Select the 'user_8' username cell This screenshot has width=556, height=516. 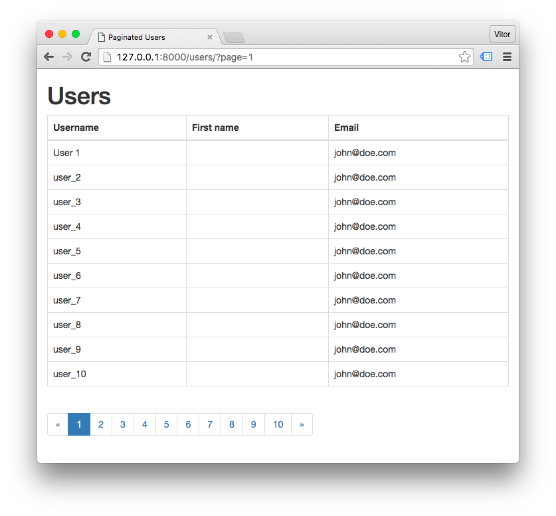117,325
